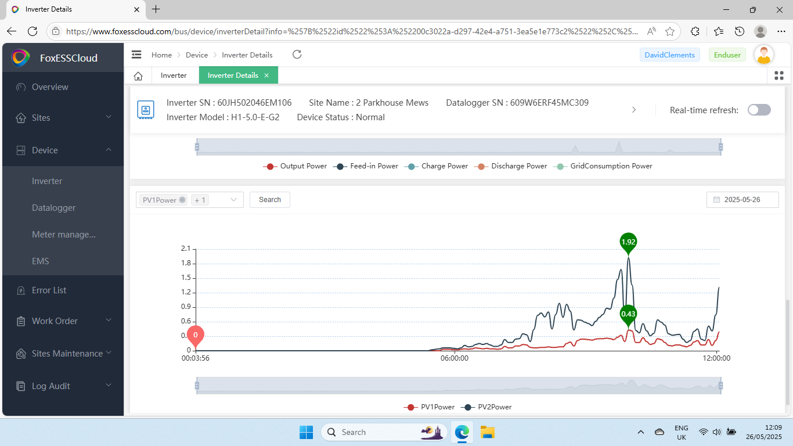The width and height of the screenshot is (793, 446).
Task: Expand the inverter info panel arrow
Action: [x=634, y=110]
